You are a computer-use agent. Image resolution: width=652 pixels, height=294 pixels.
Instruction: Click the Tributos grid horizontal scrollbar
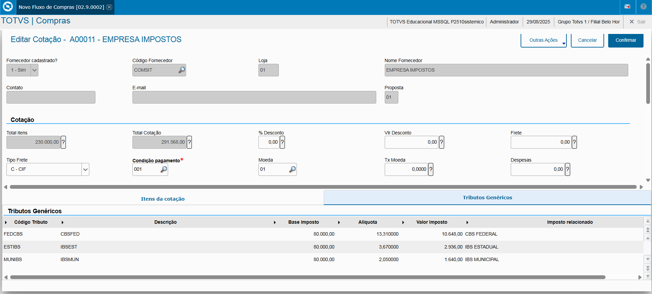308,277
